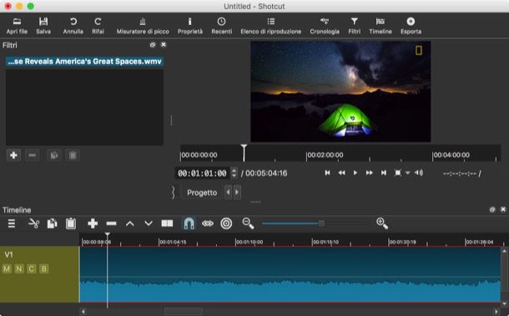The height and width of the screenshot is (316, 509).
Task: Split clip at playhead icon
Action: pos(167,223)
